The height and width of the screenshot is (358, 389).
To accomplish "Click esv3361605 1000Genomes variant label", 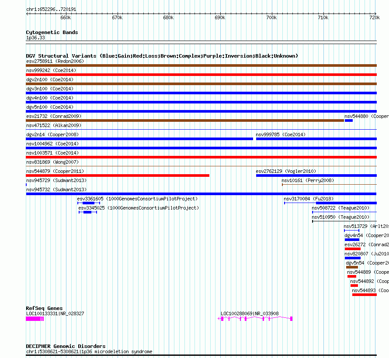I will 137,199.
